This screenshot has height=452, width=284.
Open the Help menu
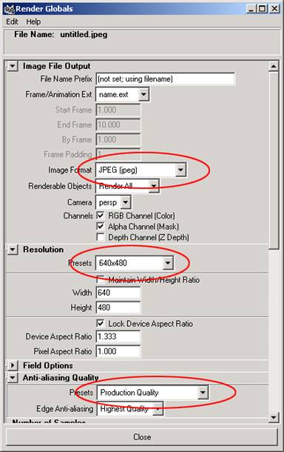coord(33,21)
